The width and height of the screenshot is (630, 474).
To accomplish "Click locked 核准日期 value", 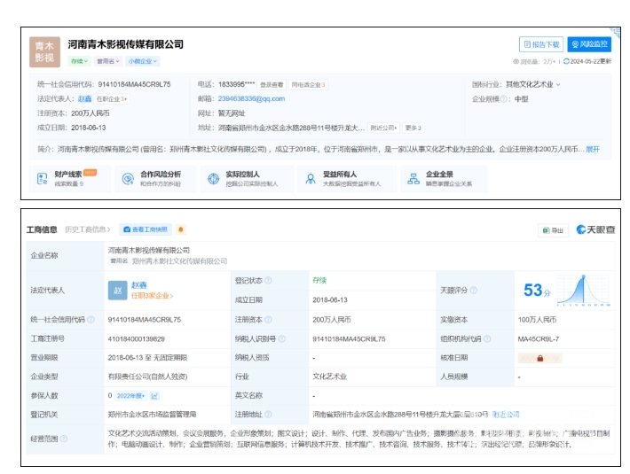I will [x=540, y=358].
